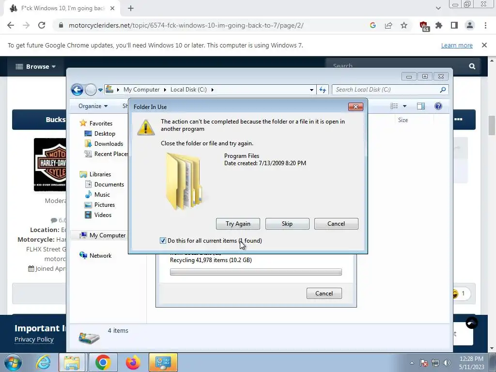Close the F*ck Windows 10 tab
496x372 pixels.
click(112, 9)
